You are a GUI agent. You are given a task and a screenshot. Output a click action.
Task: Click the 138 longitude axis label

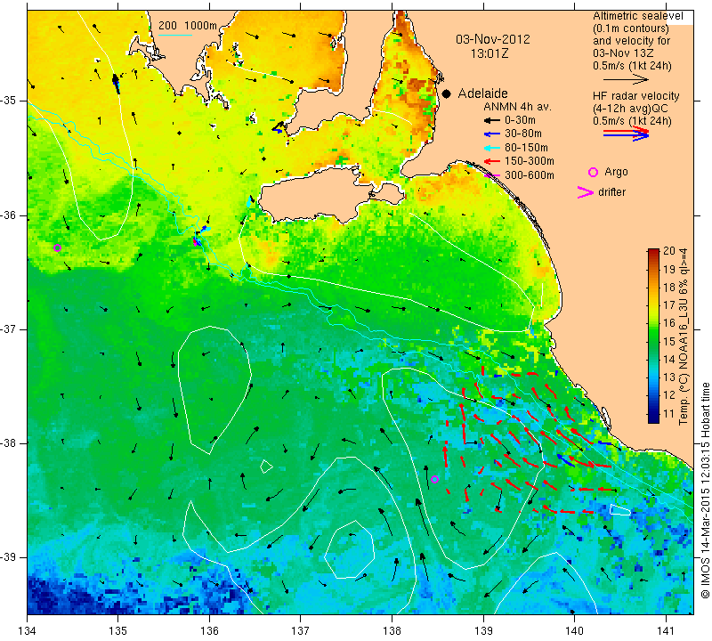pyautogui.click(x=392, y=631)
